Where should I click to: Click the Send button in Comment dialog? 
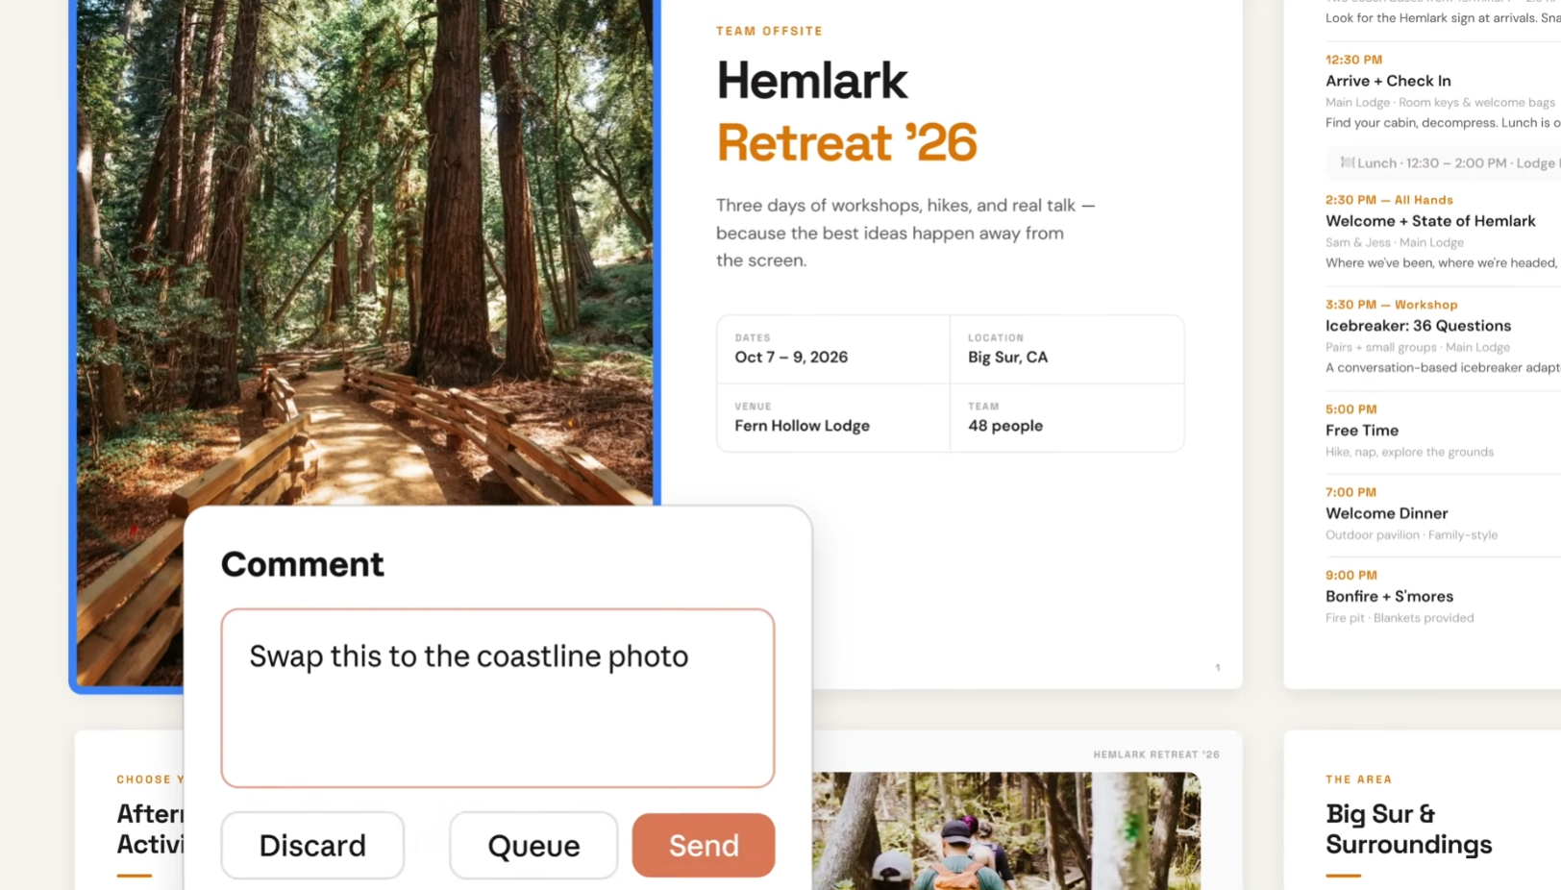703,845
